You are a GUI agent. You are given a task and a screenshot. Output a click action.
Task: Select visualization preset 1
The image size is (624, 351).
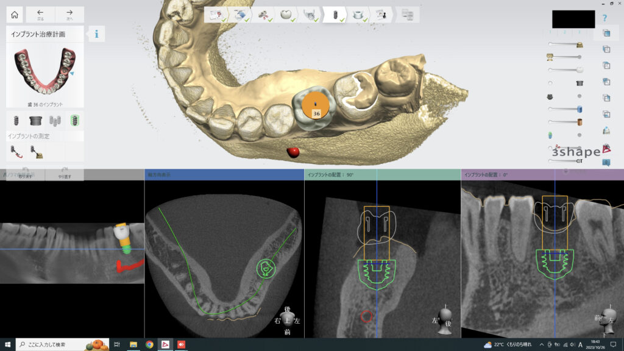point(550,32)
